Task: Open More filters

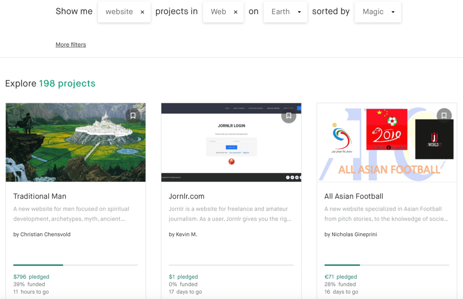Action: point(70,44)
